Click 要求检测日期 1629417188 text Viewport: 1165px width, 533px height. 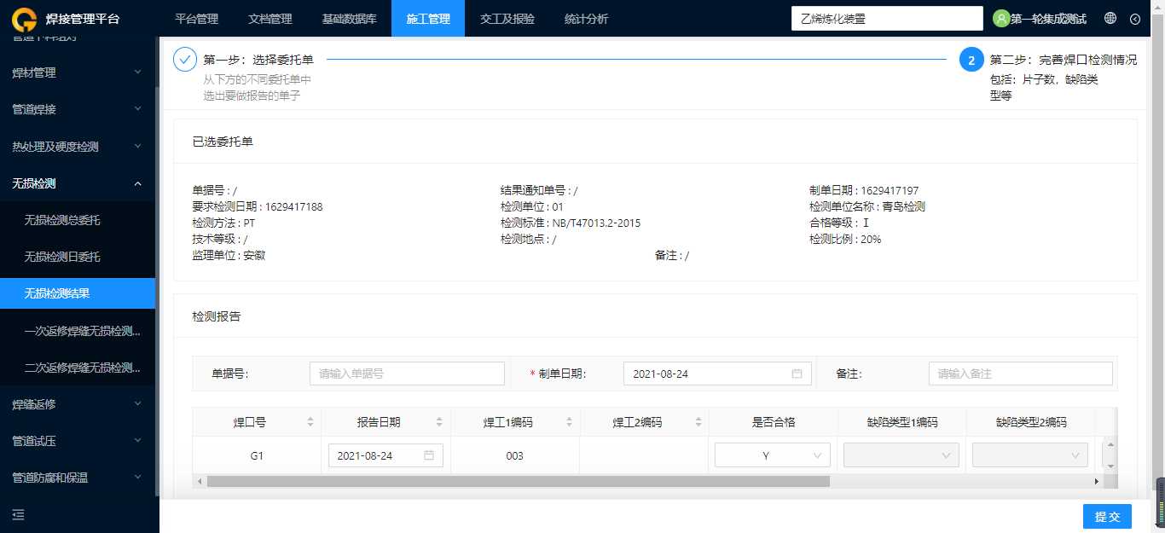(257, 206)
